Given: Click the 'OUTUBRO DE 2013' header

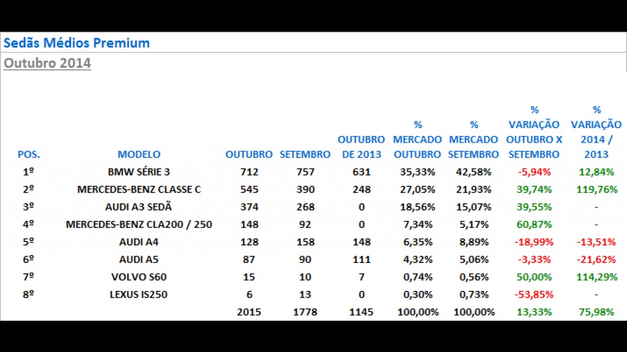Looking at the screenshot, I should (x=362, y=147).
